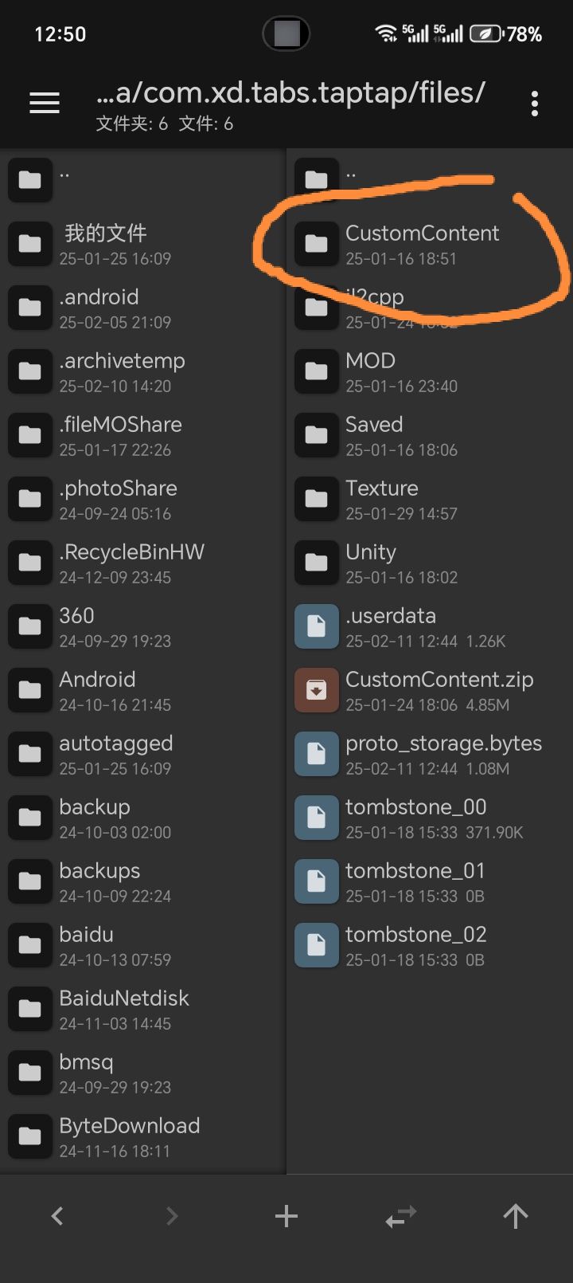Tap the up arrow to go to parent directory

(x=515, y=1215)
